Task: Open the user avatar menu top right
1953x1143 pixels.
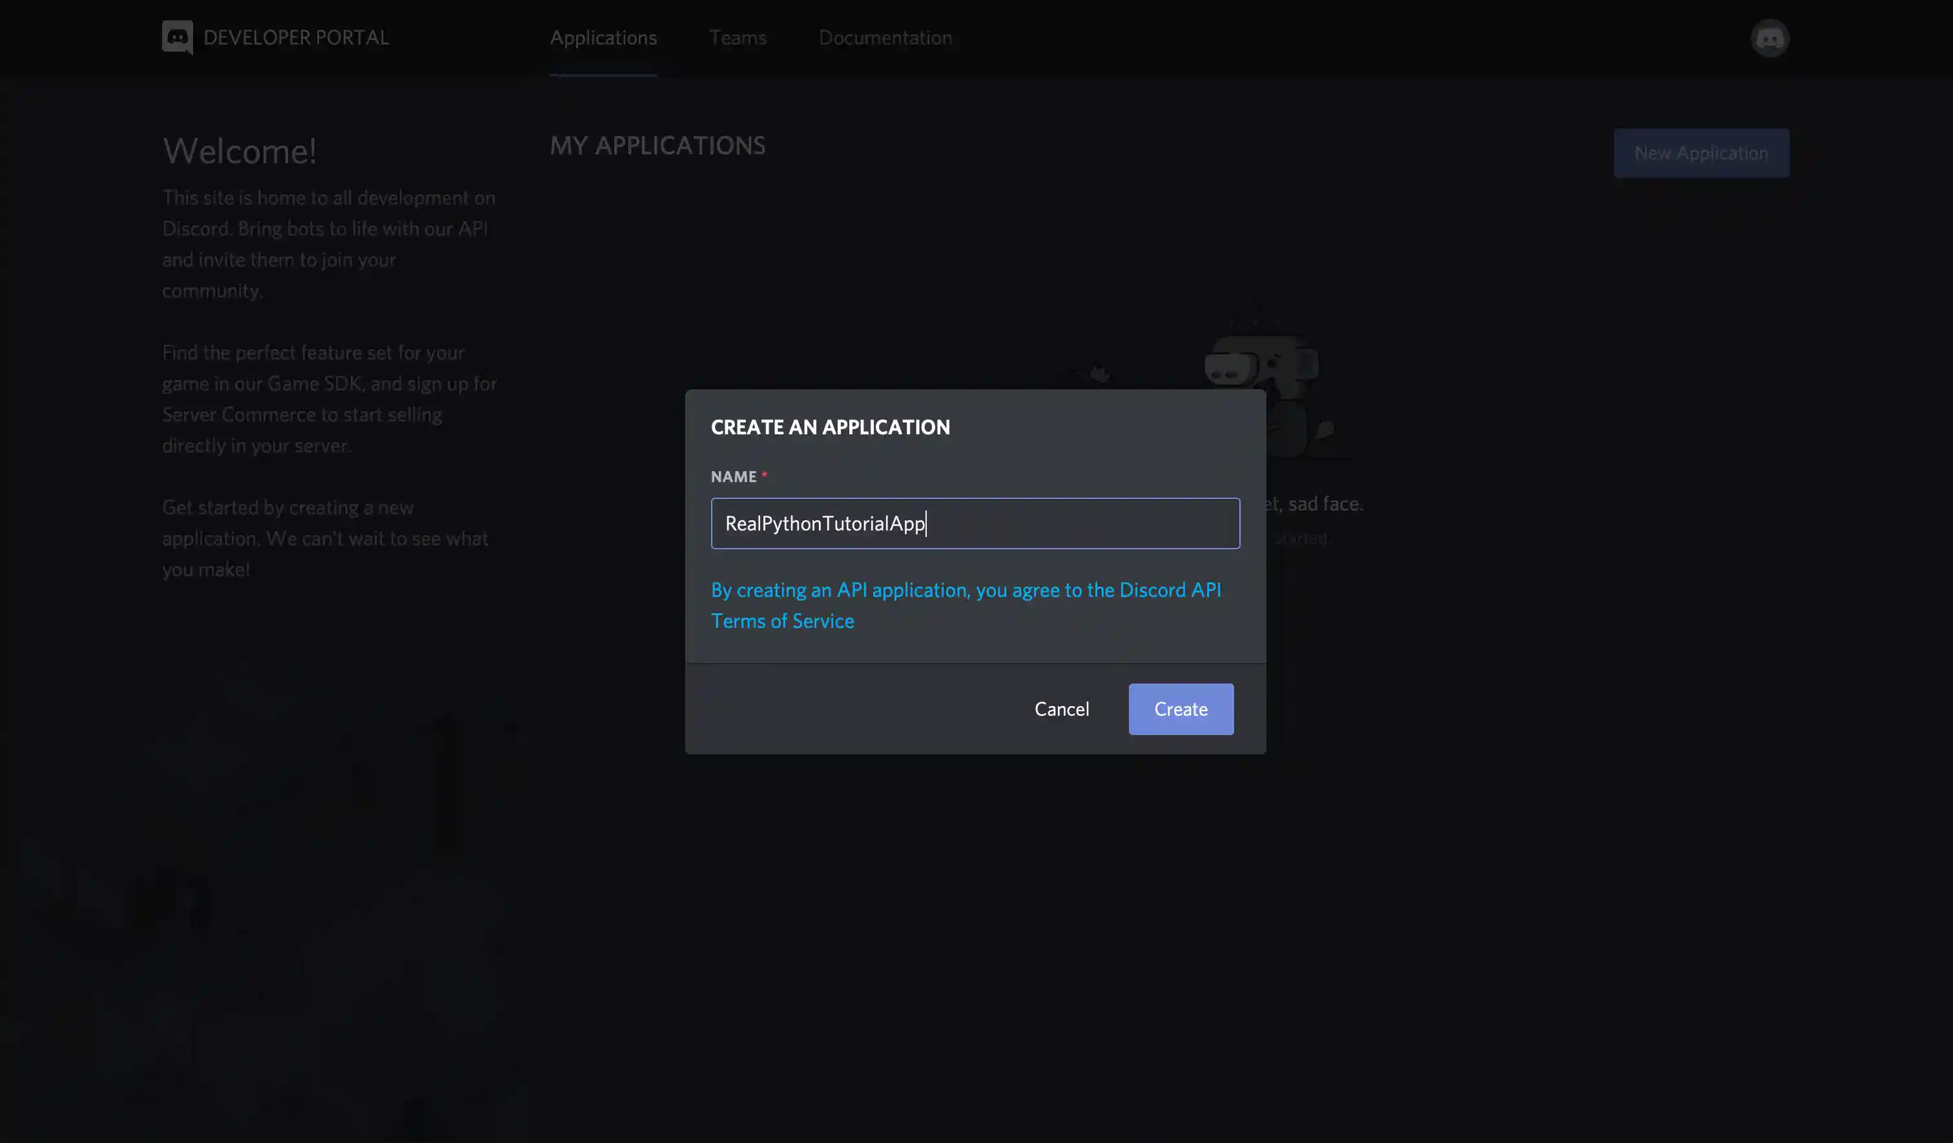Action: pos(1770,37)
